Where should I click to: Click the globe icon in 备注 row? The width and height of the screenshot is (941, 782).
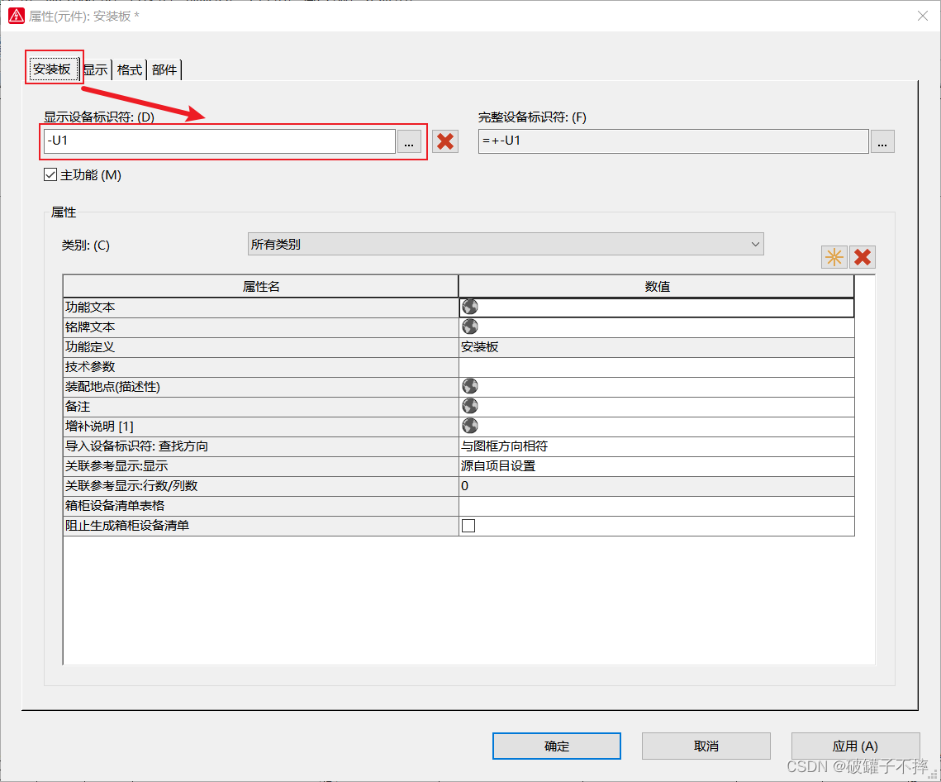[470, 407]
